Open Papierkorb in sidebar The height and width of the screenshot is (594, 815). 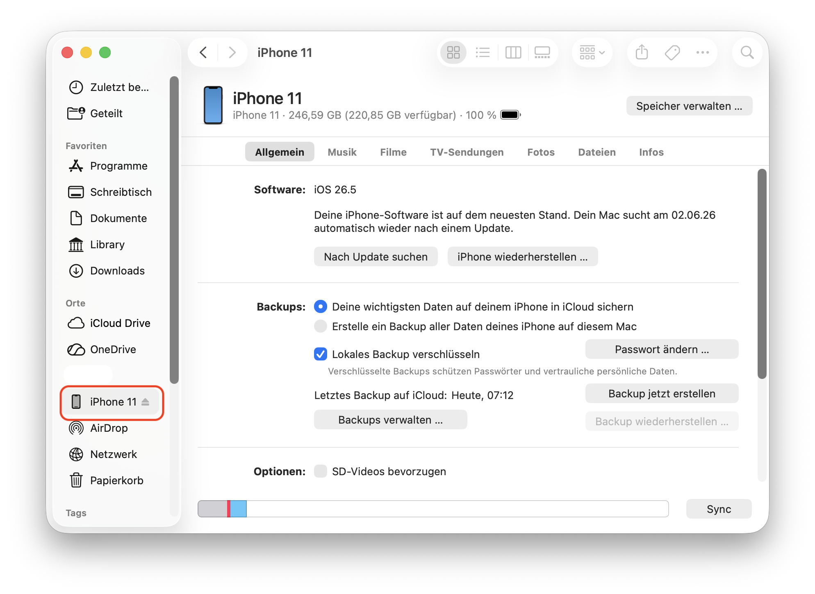pyautogui.click(x=109, y=481)
